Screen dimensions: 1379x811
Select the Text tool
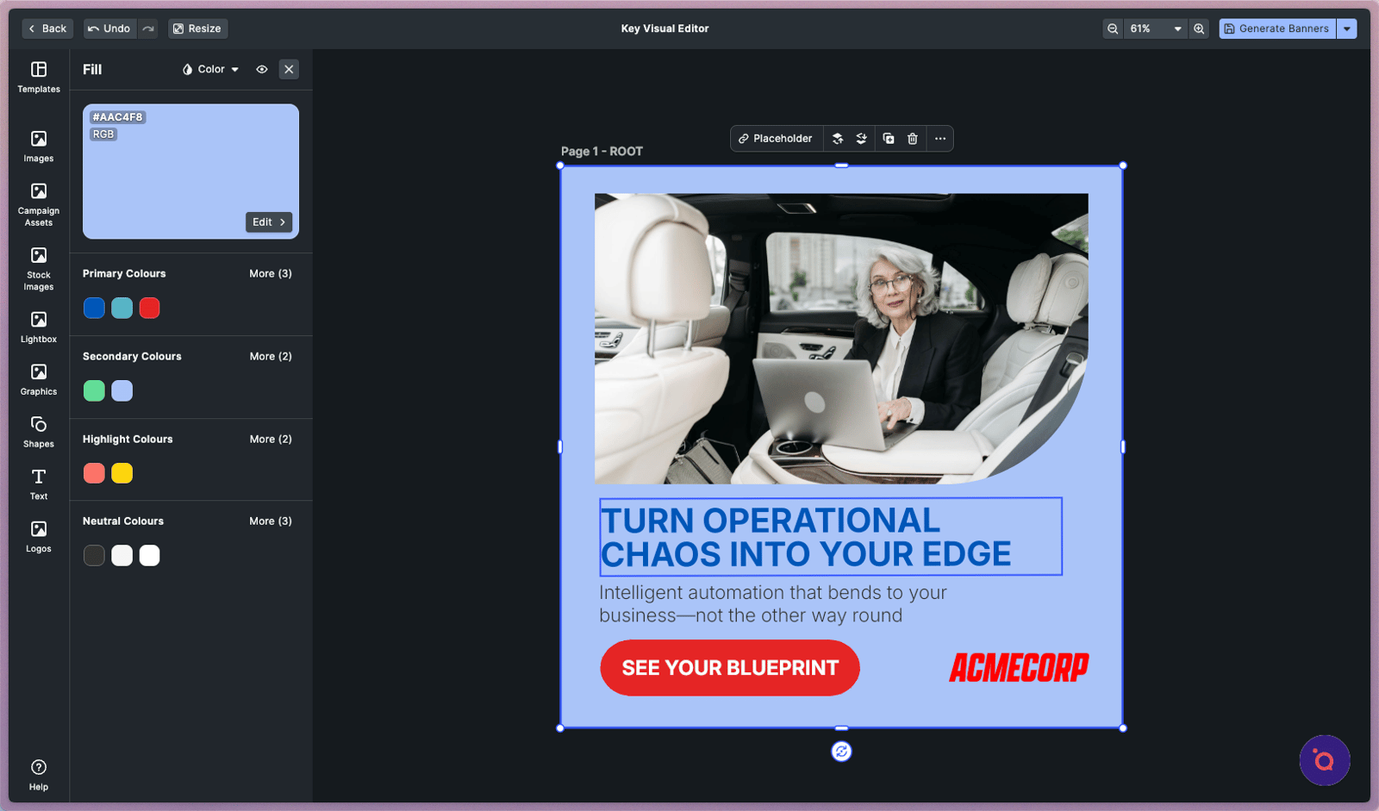tap(39, 483)
